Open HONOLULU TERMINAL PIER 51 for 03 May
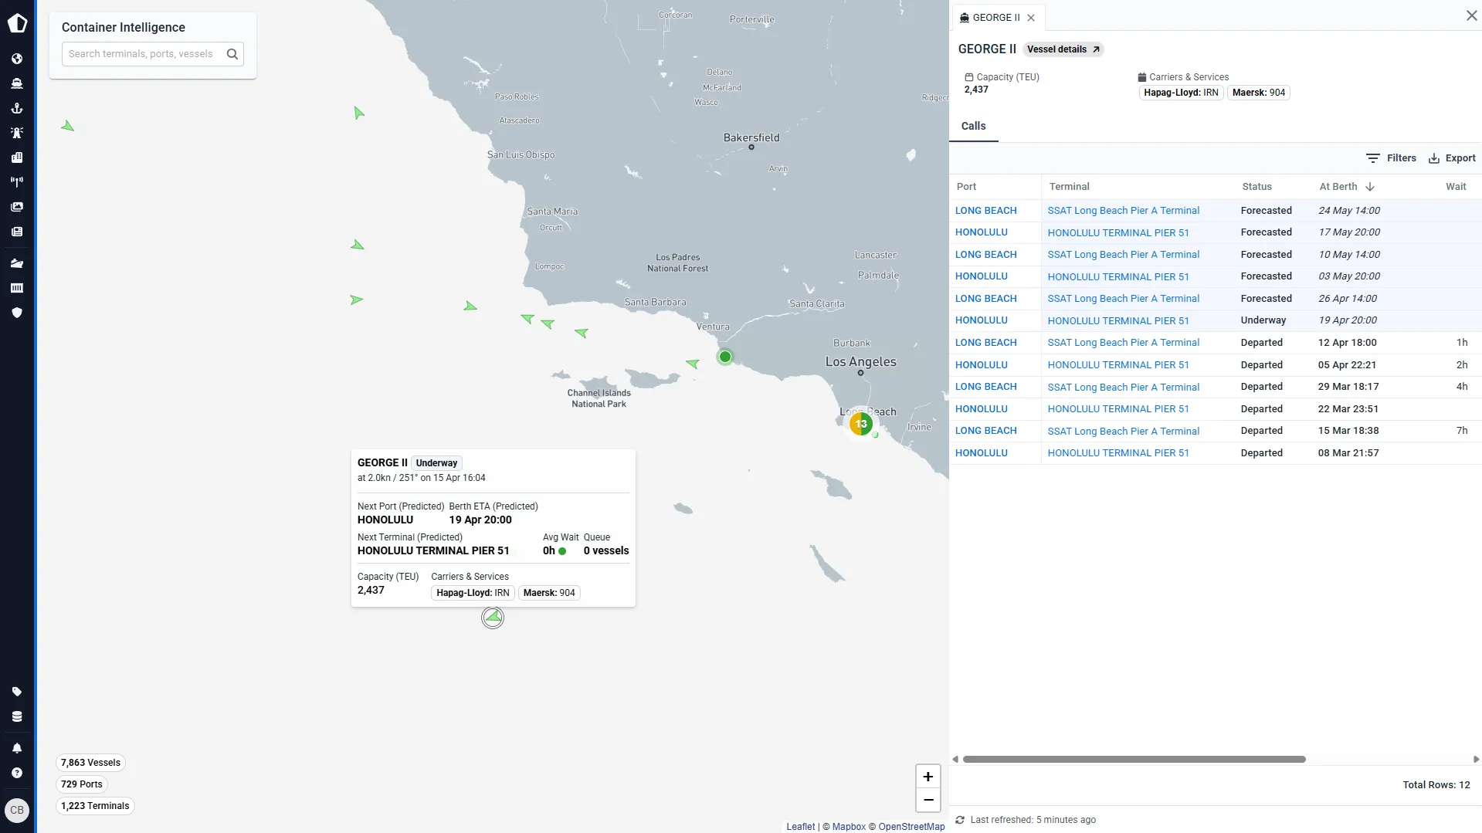 (1117, 276)
